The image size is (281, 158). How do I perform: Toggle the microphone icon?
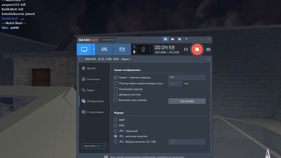(134, 52)
